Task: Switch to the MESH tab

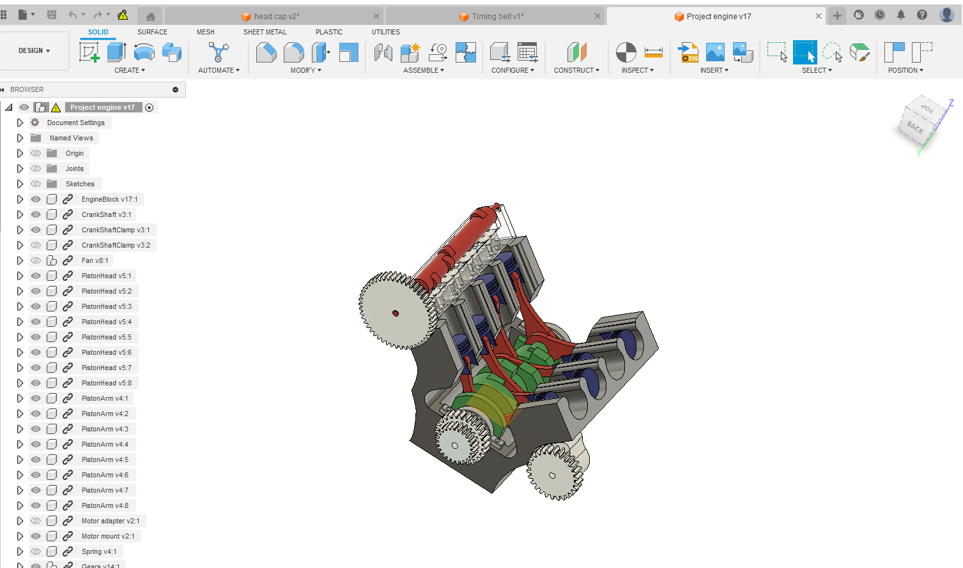Action: coord(206,32)
